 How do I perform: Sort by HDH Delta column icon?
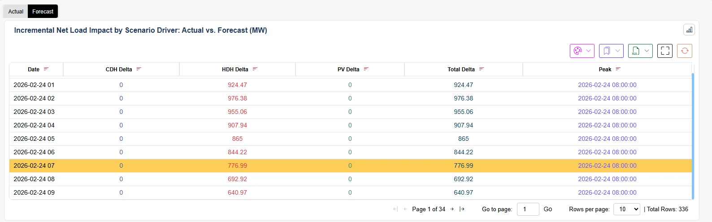pyautogui.click(x=255, y=69)
